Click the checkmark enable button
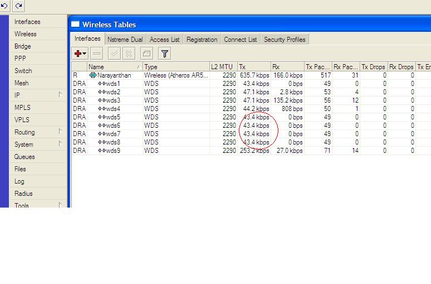The height and width of the screenshot is (284, 431). (114, 54)
